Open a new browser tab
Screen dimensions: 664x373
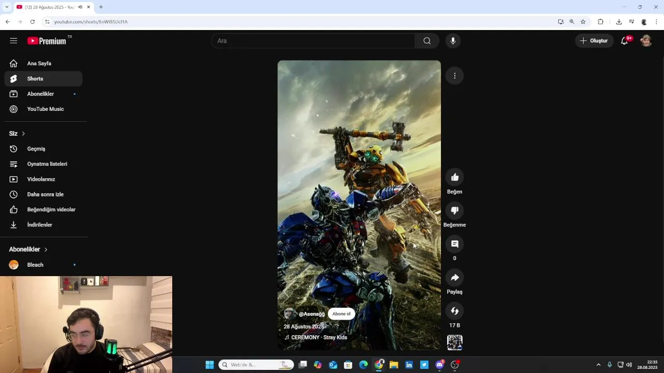[101, 7]
